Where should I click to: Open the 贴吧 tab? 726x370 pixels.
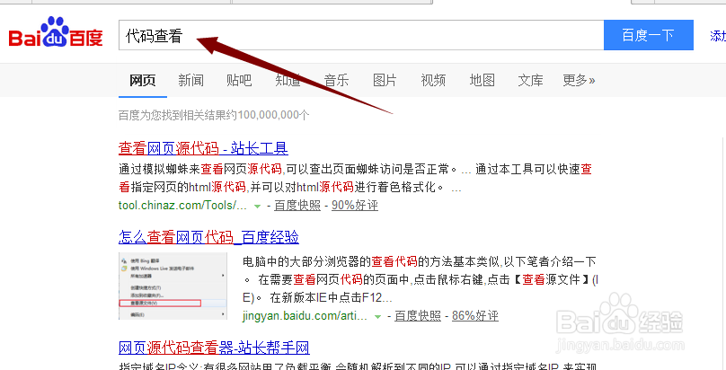239,81
